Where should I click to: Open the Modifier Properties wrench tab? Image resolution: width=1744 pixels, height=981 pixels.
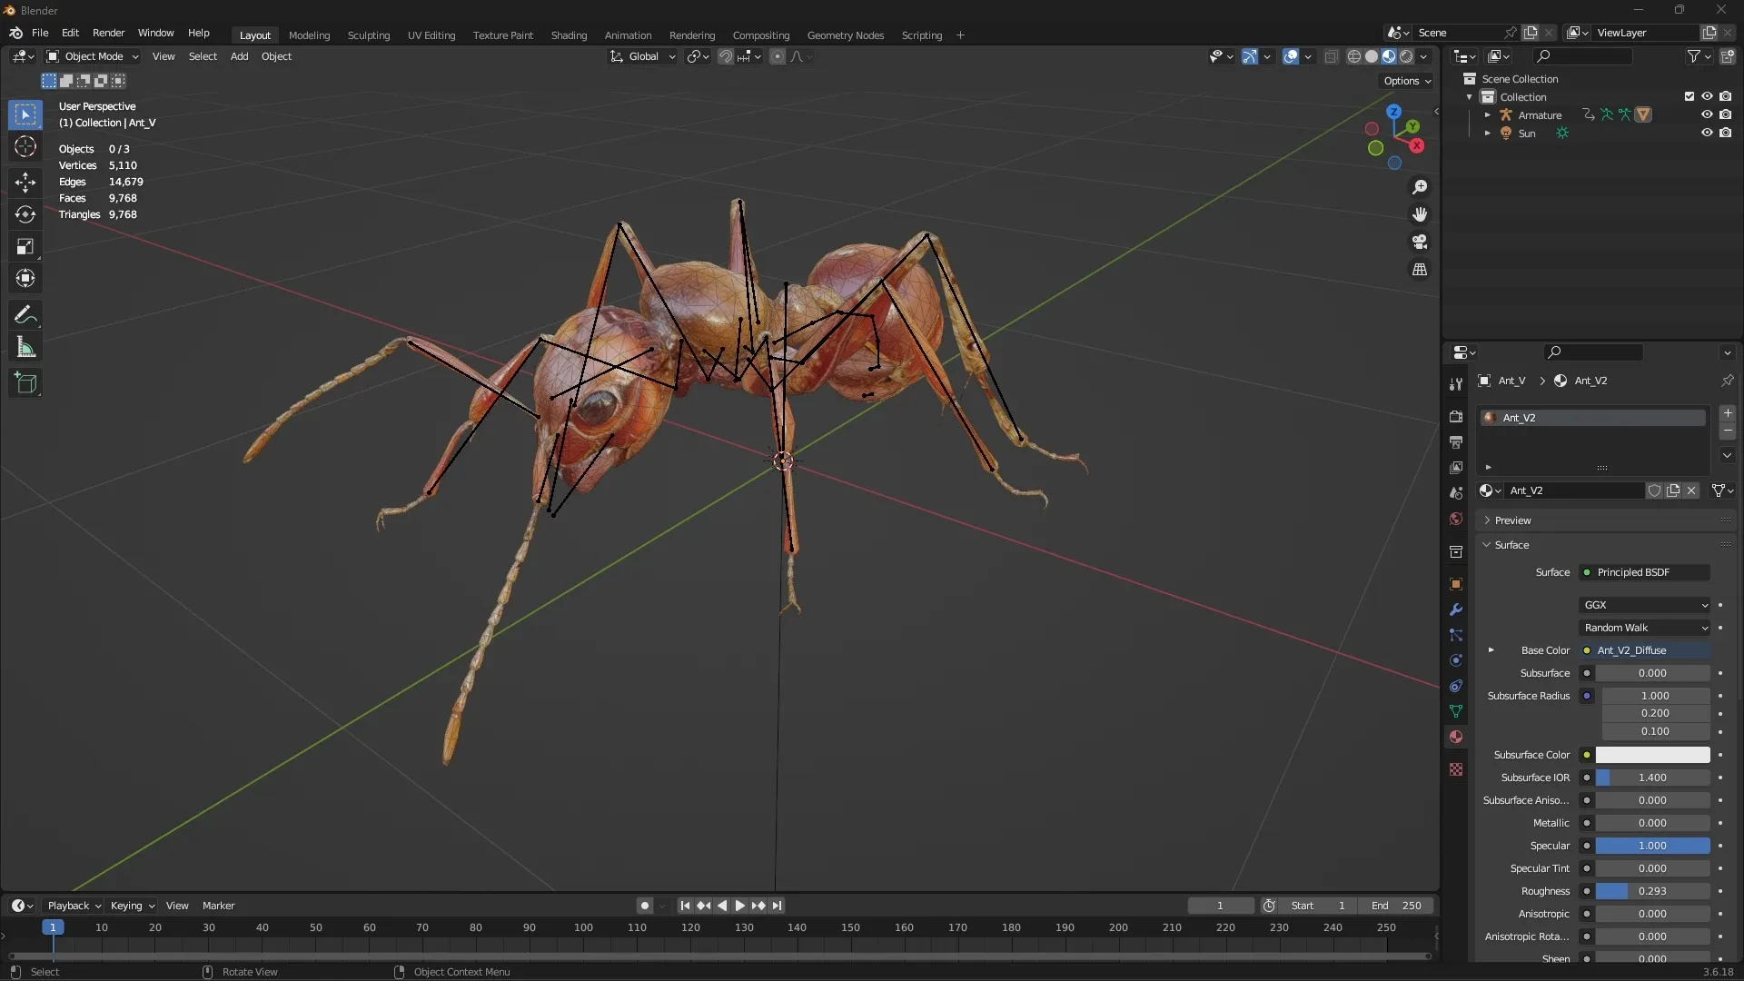[x=1456, y=609]
